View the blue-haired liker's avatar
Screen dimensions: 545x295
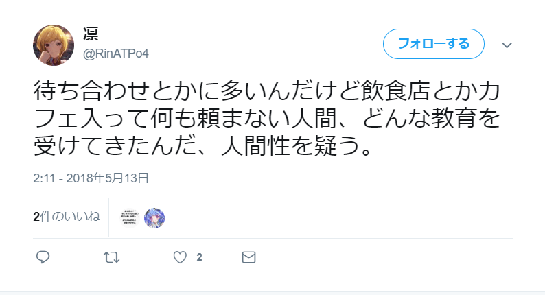[x=154, y=218]
